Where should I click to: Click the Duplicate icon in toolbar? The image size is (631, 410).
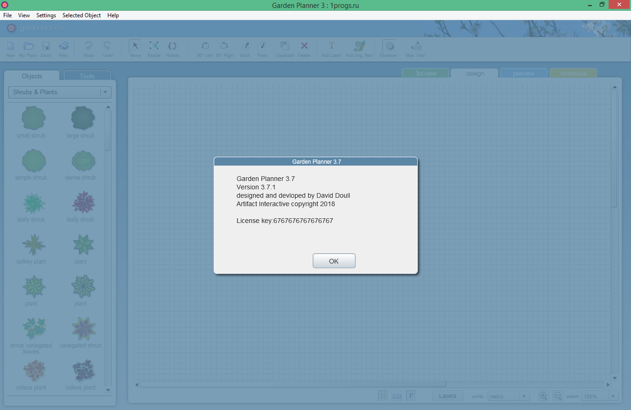pyautogui.click(x=284, y=46)
